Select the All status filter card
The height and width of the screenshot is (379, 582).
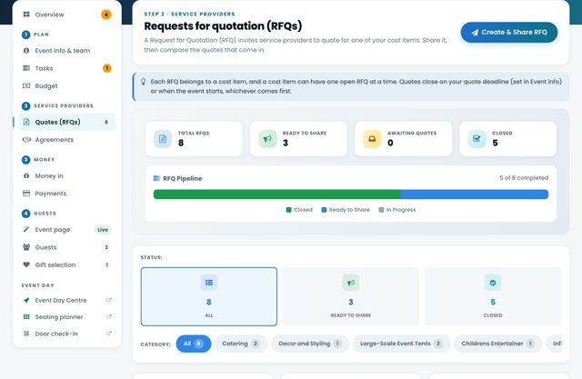tap(209, 296)
